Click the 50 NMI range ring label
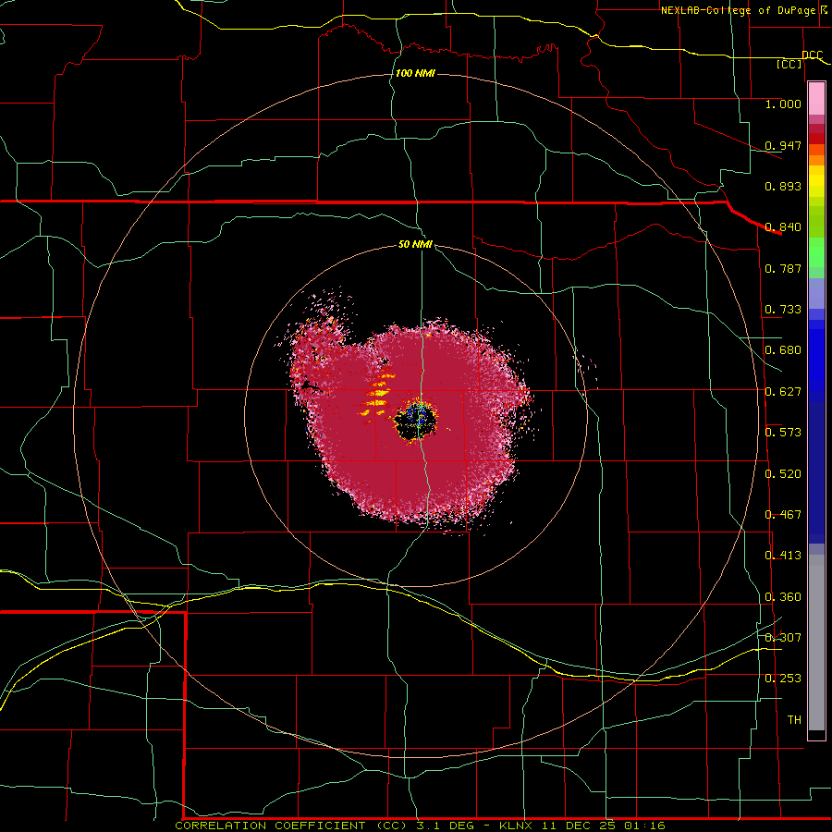832x832 pixels. click(x=415, y=245)
